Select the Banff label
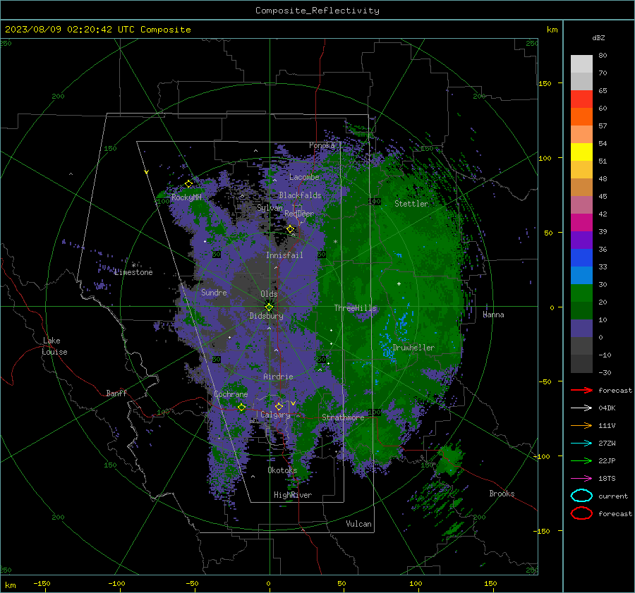Screen dimensions: 635x593 116,393
